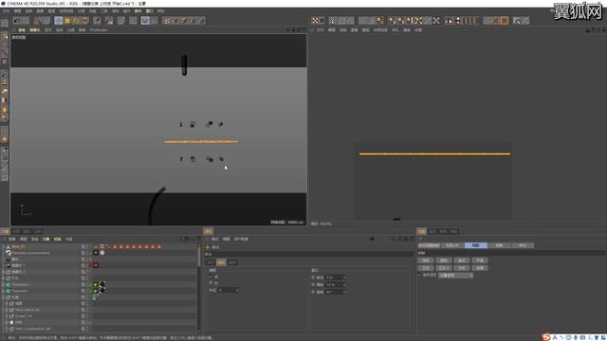
Task: Click the search icon in Object Manager header
Action: pyautogui.click(x=180, y=239)
